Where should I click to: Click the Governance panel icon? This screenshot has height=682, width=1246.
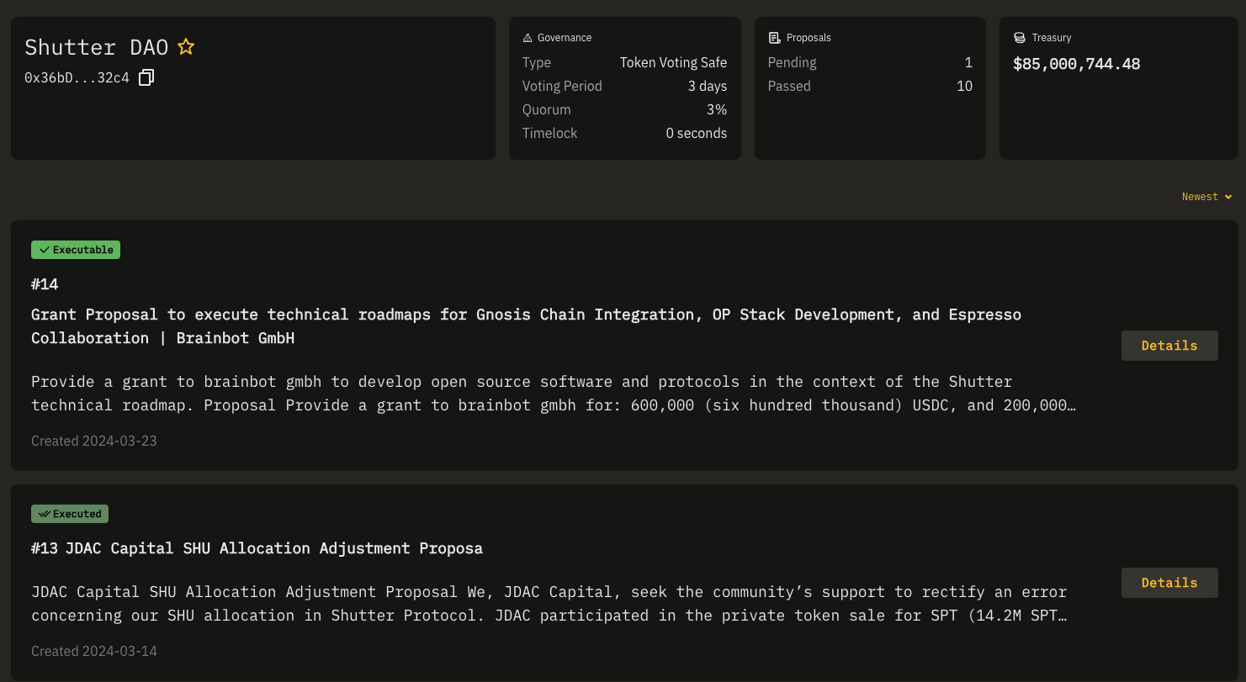coord(528,38)
